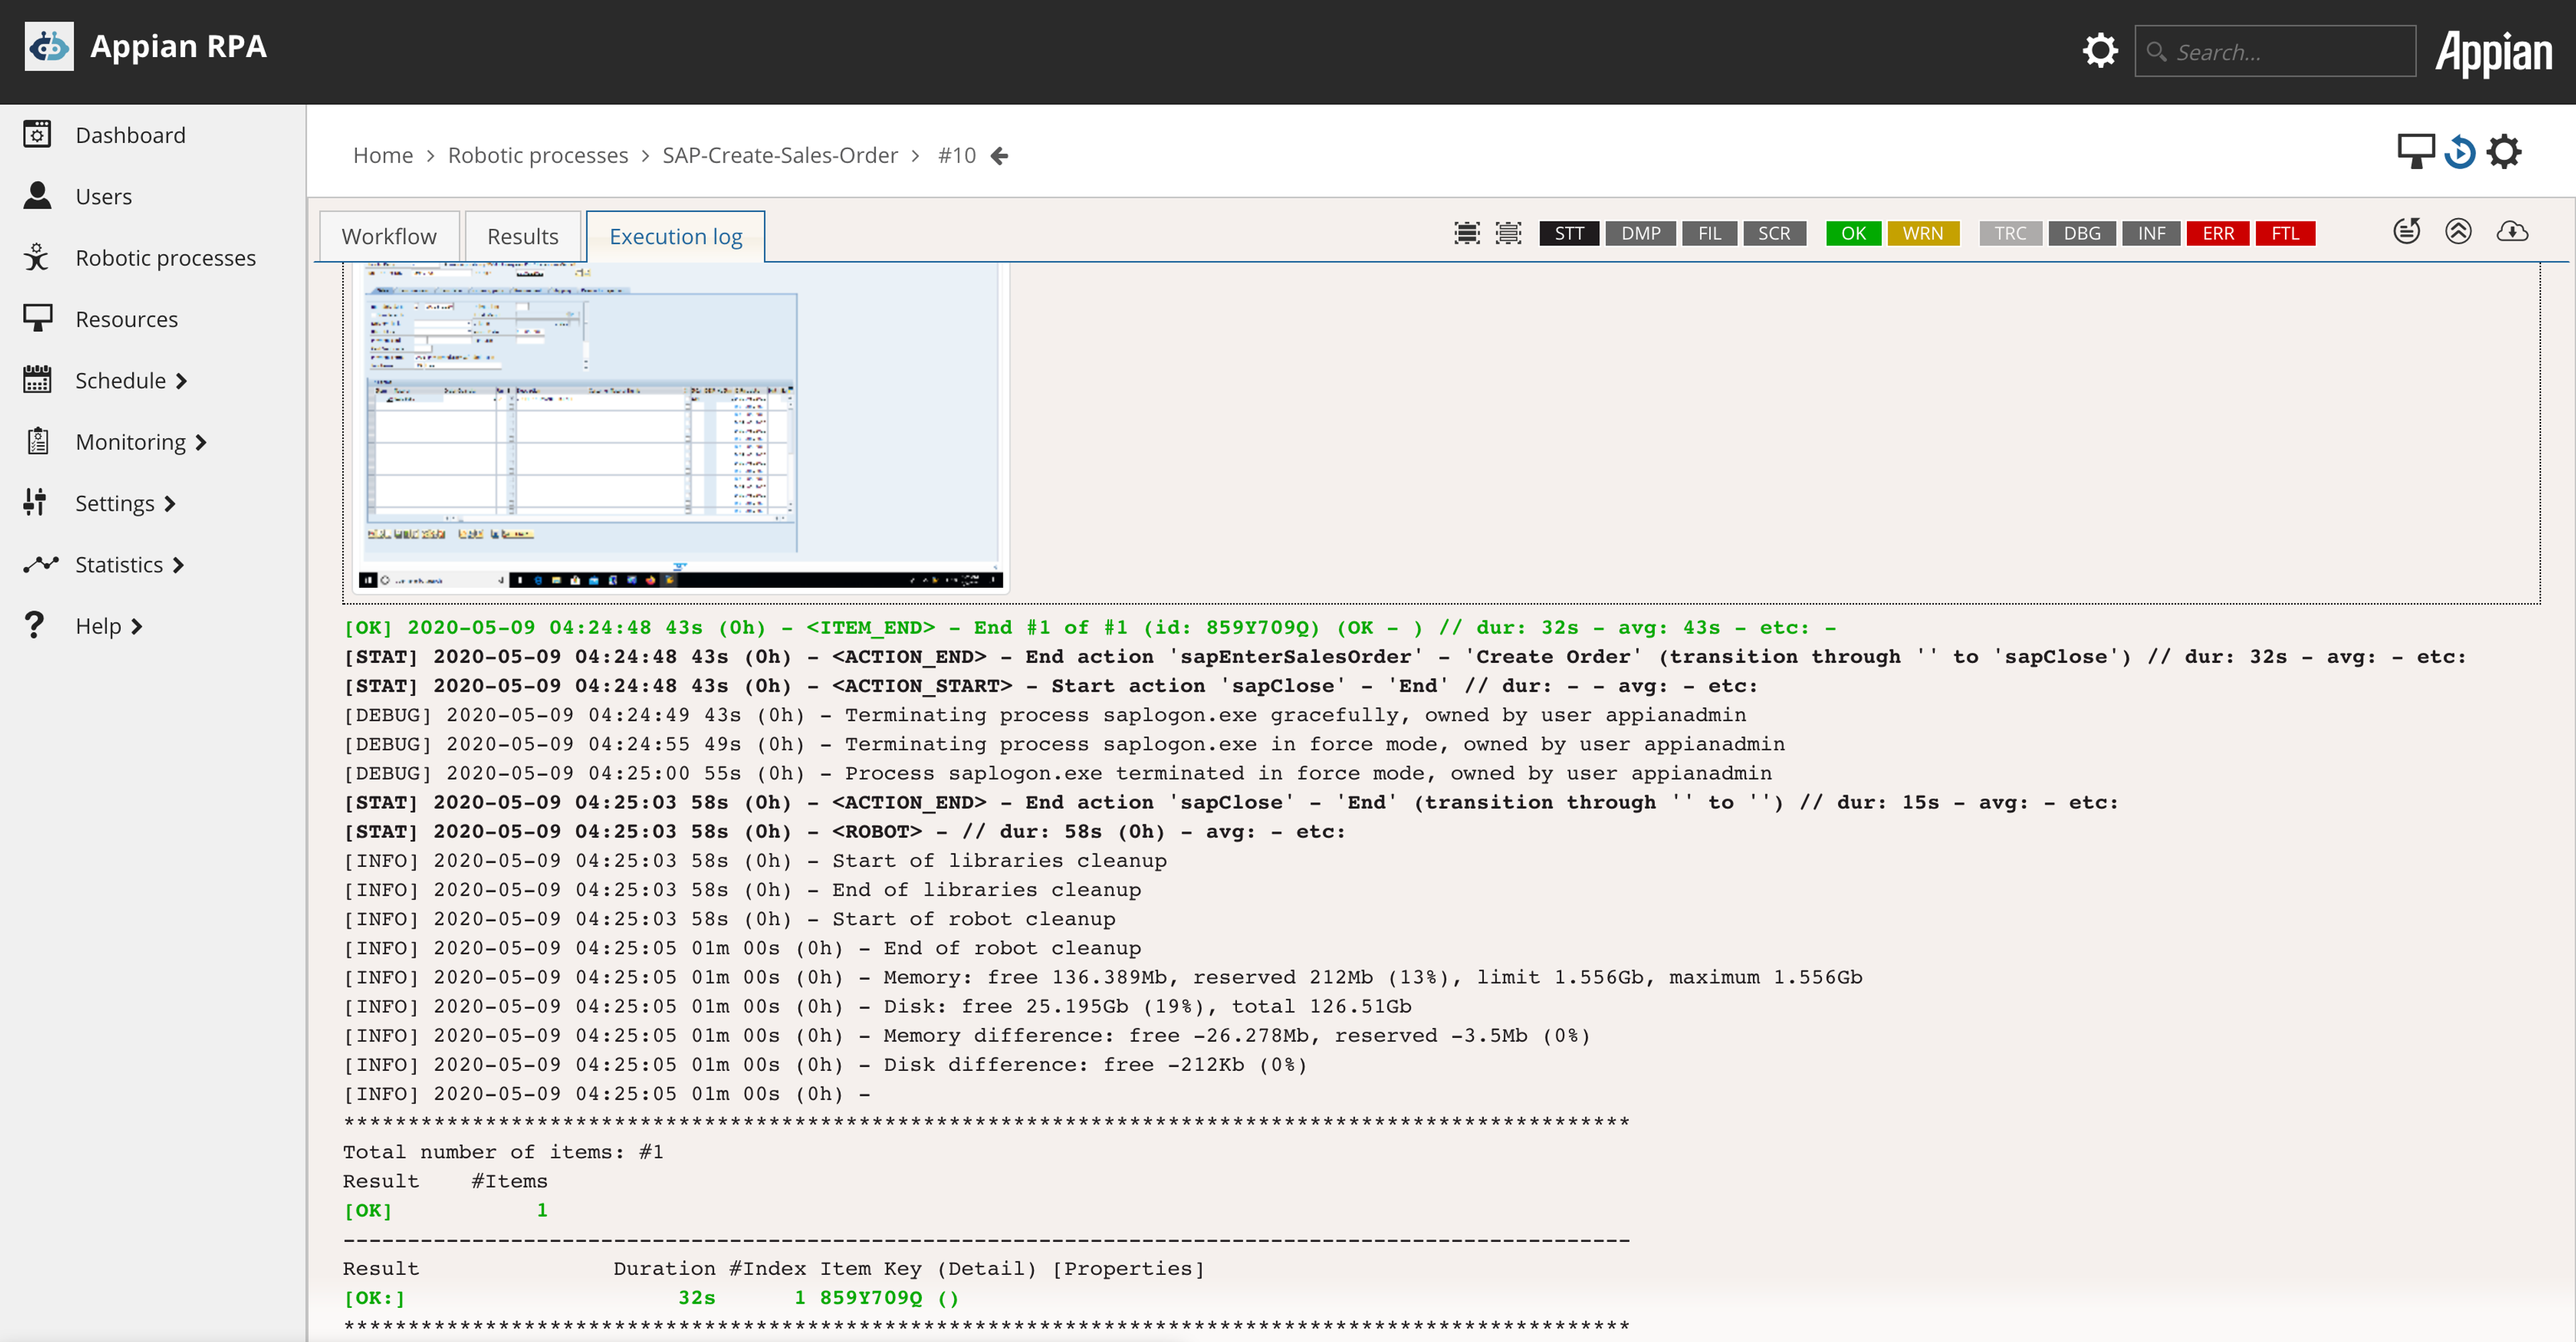Toggle the INF info log filter
Screen dimensions: 2576x1342
(2151, 233)
